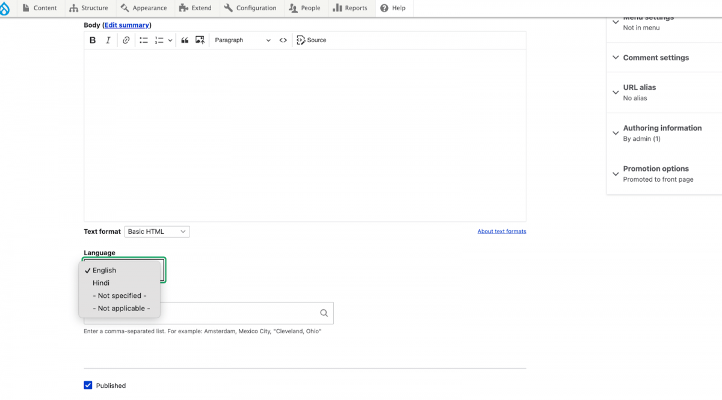Expand the Promotion options section

point(664,174)
